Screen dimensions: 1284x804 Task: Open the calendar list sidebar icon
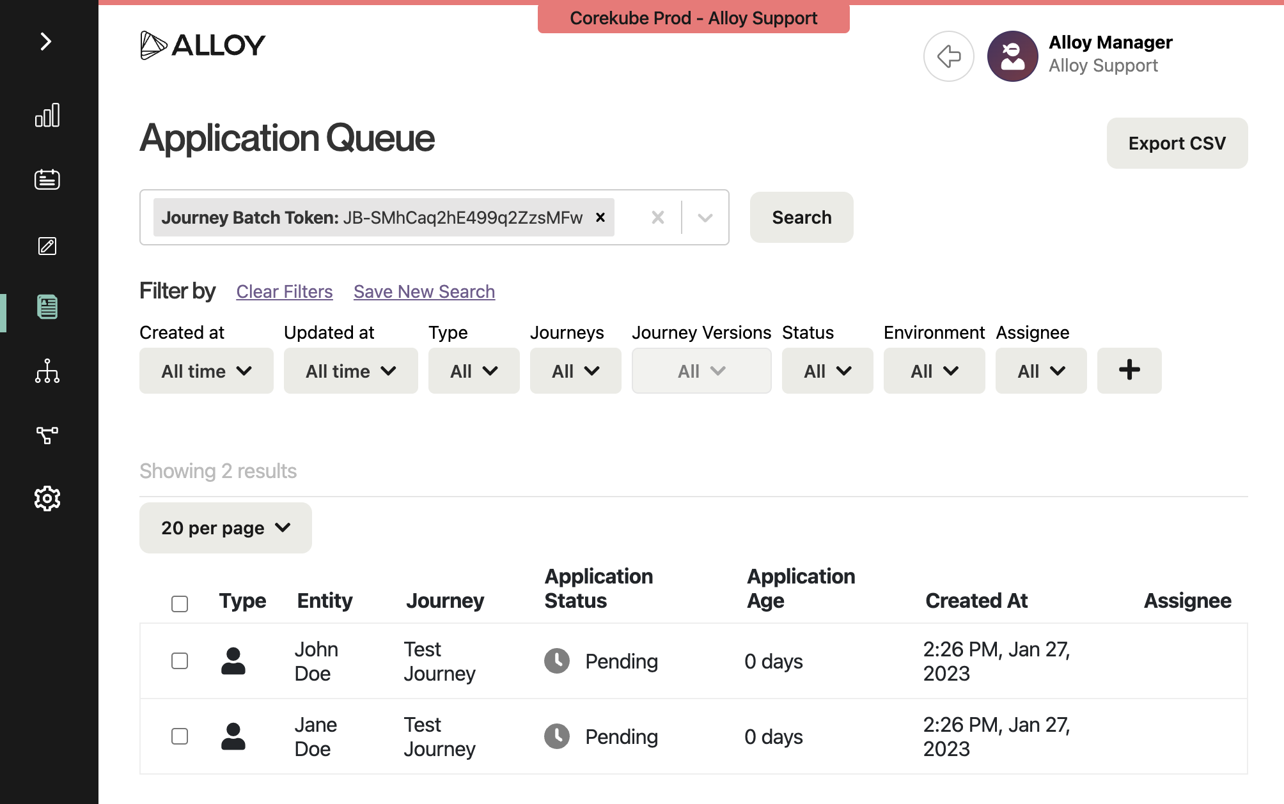click(47, 180)
